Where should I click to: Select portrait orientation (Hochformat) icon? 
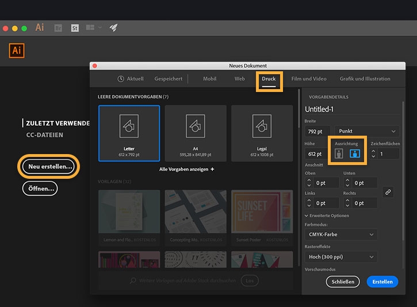pyautogui.click(x=339, y=153)
